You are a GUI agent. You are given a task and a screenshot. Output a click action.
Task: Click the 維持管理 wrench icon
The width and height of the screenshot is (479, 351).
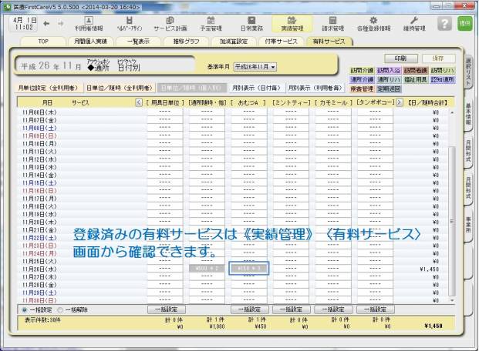pos(413,24)
